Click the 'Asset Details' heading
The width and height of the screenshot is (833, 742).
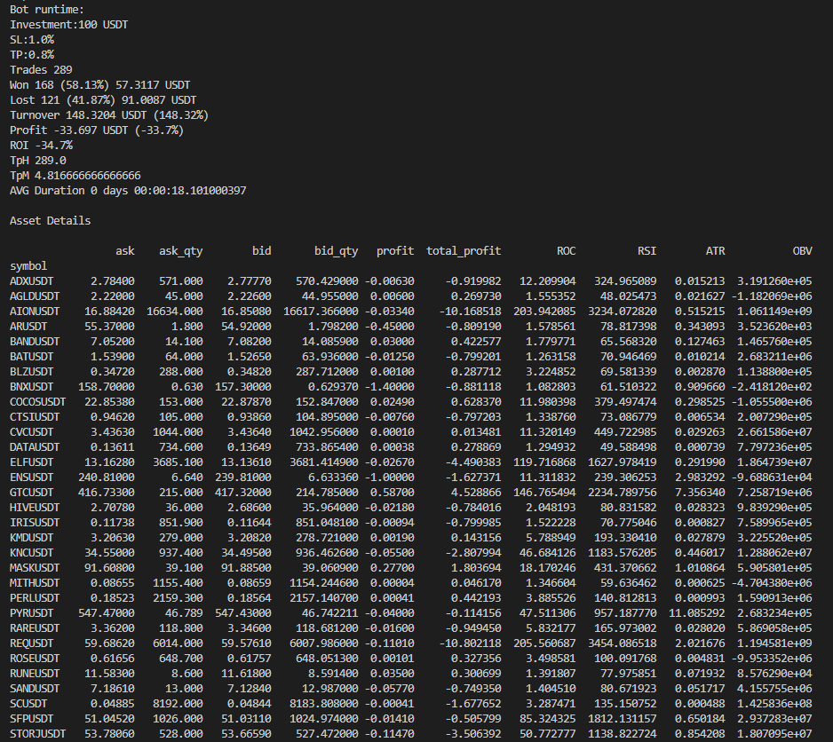50,220
